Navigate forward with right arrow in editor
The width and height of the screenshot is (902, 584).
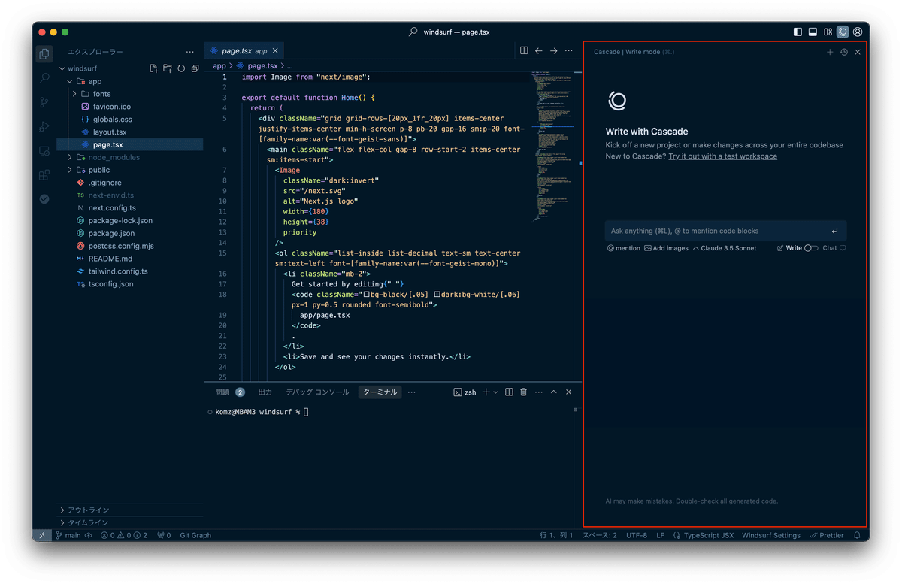click(x=554, y=51)
